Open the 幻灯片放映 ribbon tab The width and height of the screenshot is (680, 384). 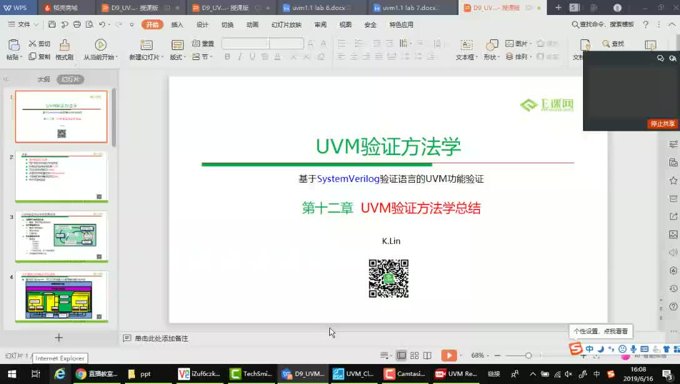pos(286,25)
